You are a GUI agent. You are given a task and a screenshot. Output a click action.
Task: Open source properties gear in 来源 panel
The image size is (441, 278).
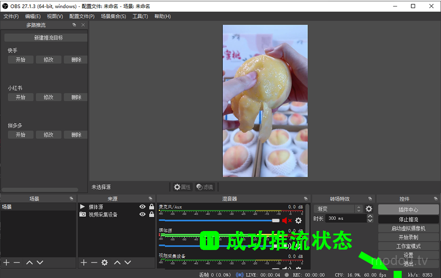(104, 262)
